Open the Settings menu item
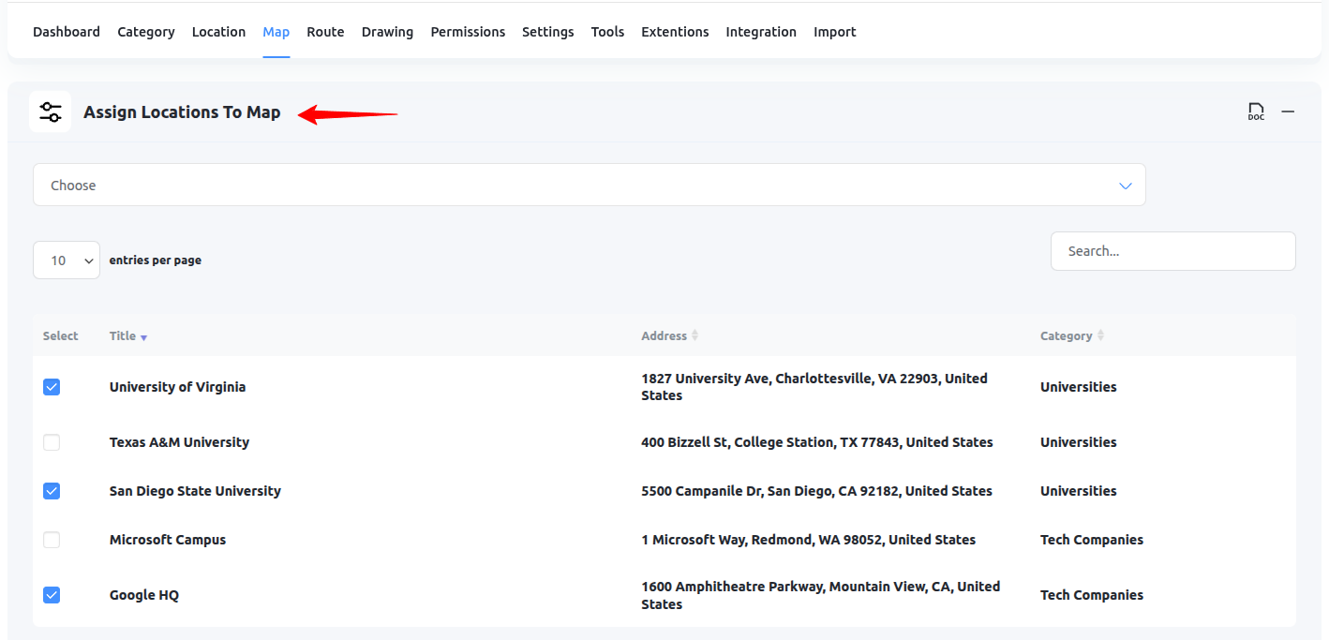Image resolution: width=1329 pixels, height=640 pixels. click(x=547, y=32)
